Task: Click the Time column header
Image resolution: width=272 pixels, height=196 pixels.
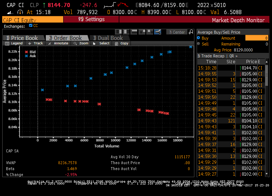Action: coord(207,62)
